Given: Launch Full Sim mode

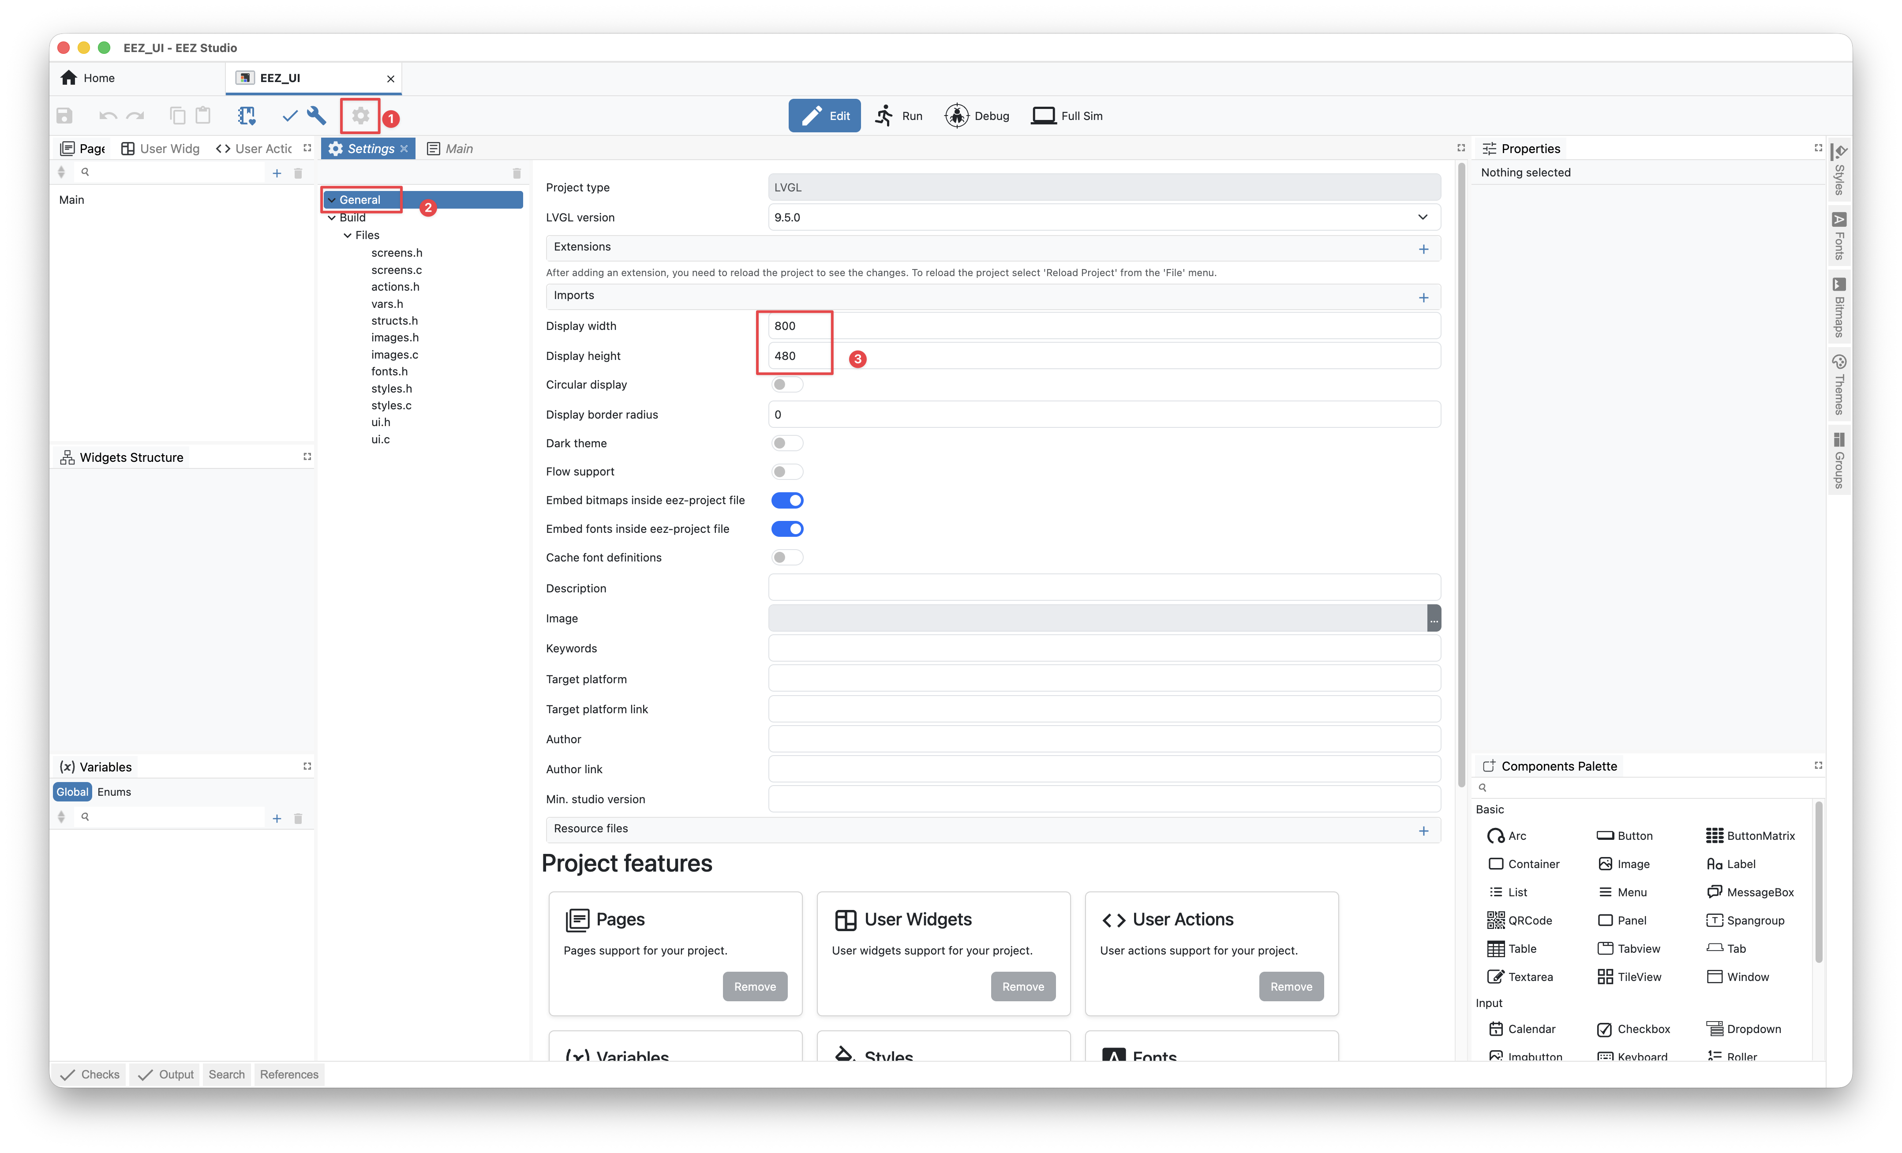Looking at the screenshot, I should (x=1067, y=116).
